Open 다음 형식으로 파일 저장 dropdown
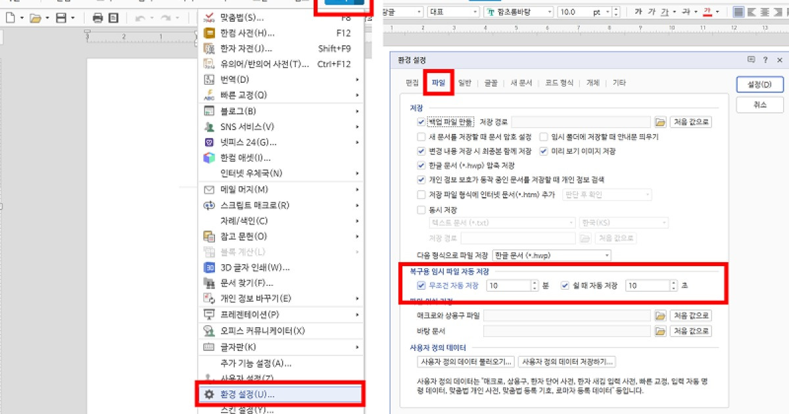 click(552, 255)
